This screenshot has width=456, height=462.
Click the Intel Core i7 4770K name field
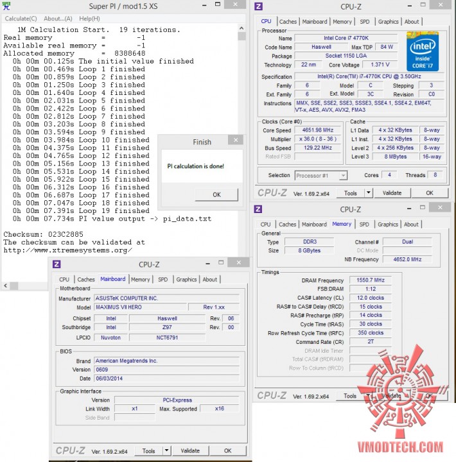346,38
